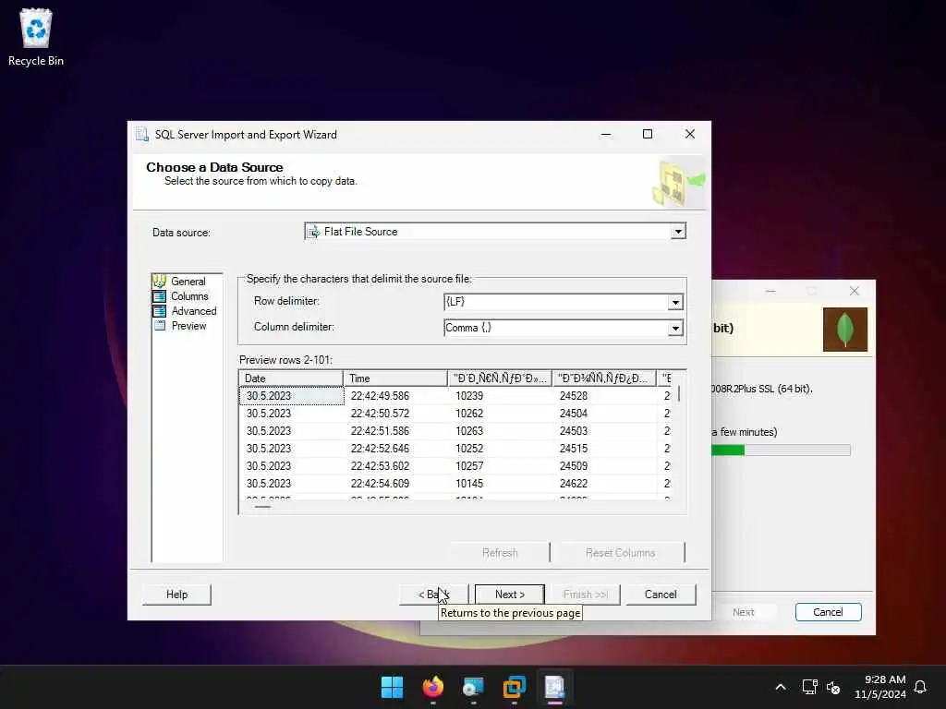Select cell 24528

point(604,396)
